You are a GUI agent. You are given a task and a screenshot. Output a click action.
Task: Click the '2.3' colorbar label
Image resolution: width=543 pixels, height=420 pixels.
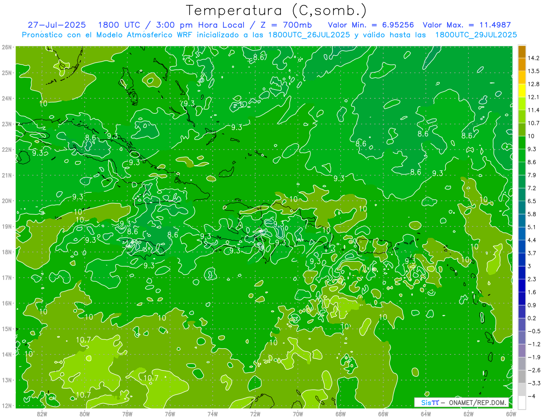coord(532,279)
